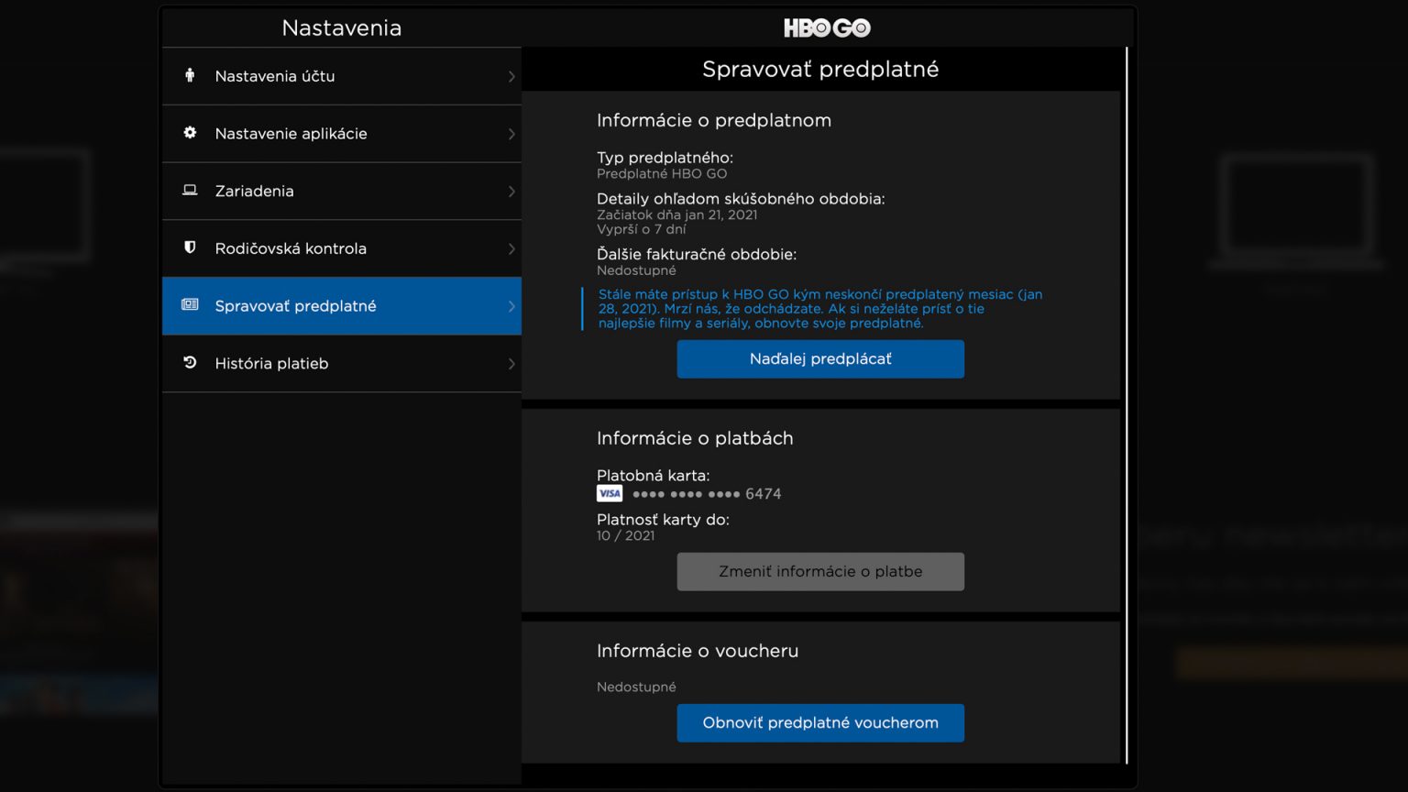Click Informácie o voucheru heading
This screenshot has height=792, width=1408.
point(698,651)
